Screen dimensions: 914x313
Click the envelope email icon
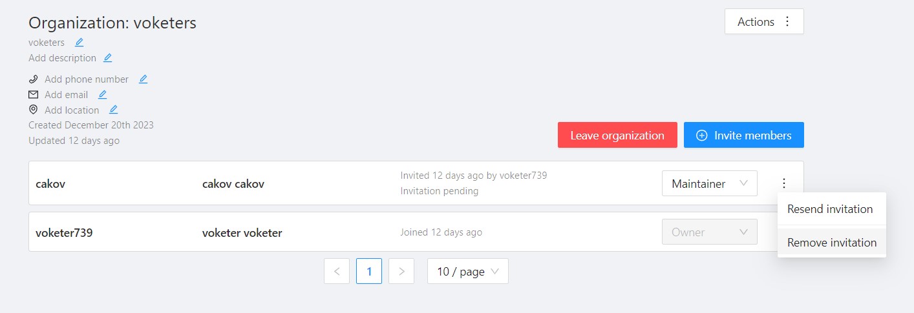click(x=34, y=95)
